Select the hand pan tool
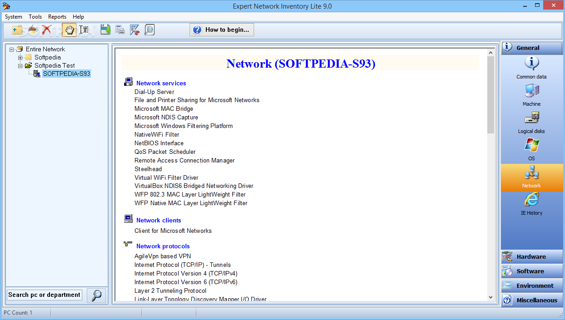This screenshot has width=565, height=320. (69, 30)
